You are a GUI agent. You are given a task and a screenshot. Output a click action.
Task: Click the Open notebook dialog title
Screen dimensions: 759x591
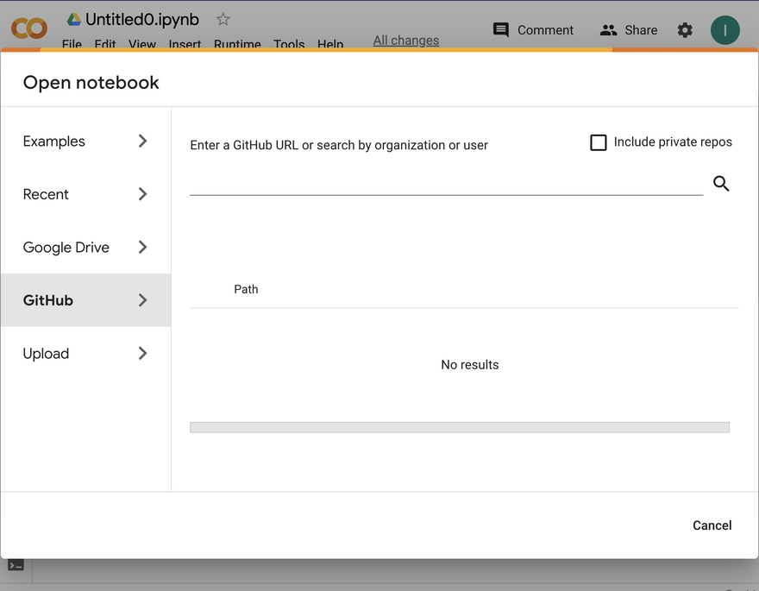coord(91,82)
